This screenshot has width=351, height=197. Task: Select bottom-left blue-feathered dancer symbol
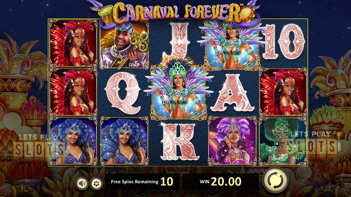click(x=73, y=141)
